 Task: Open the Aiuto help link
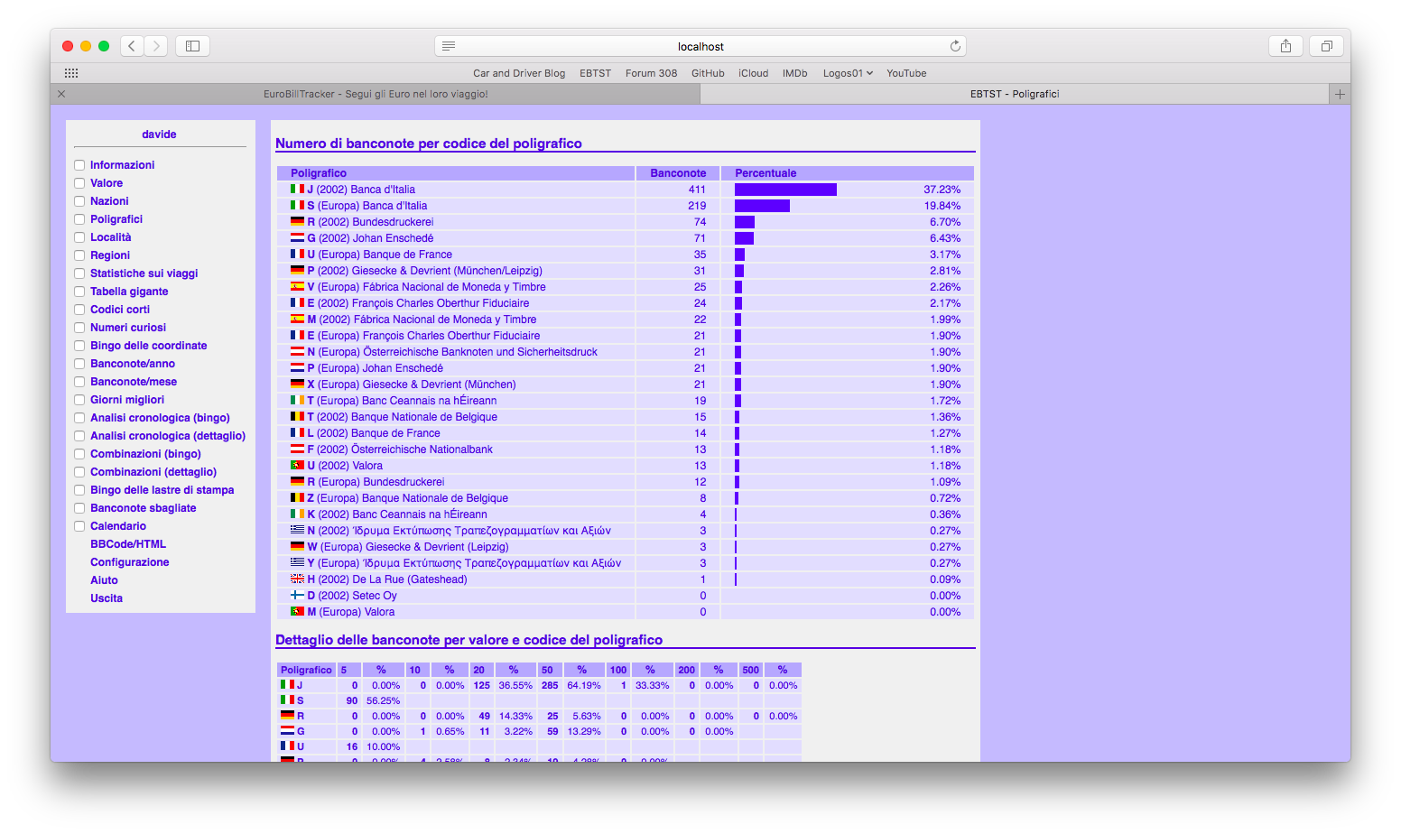click(x=104, y=580)
